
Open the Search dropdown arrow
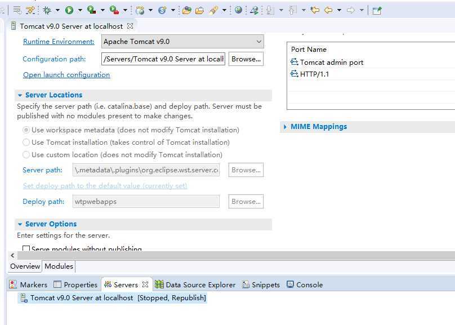click(x=224, y=11)
